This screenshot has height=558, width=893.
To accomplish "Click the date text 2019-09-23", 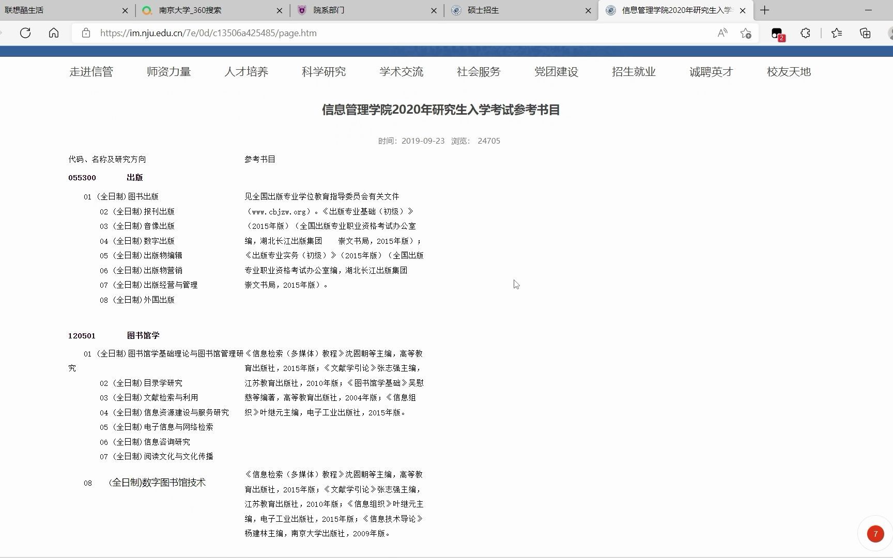I will coord(423,141).
